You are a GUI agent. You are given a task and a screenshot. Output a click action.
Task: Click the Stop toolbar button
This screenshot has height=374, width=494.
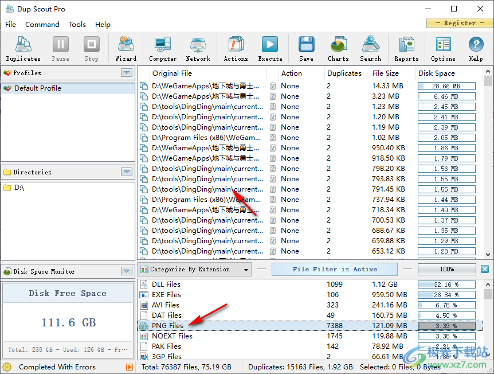[x=91, y=49]
